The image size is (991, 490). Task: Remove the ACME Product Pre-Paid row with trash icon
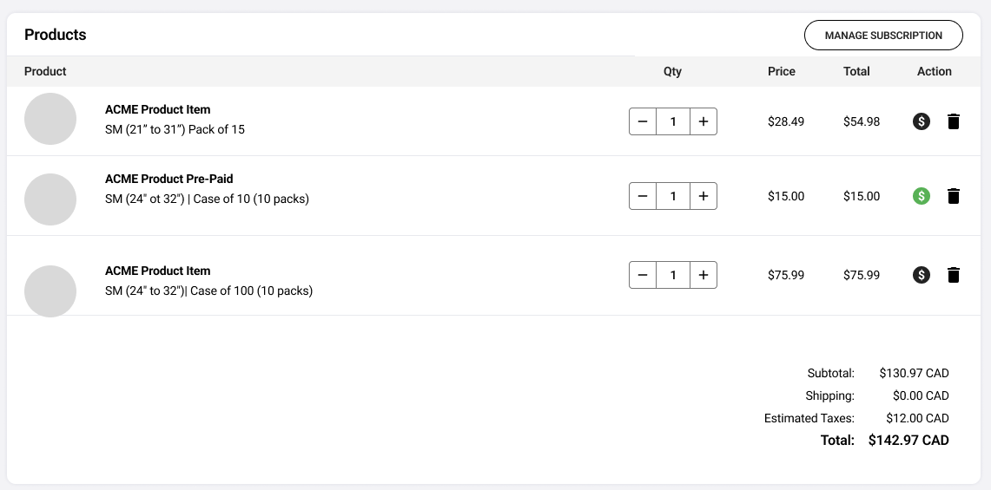point(954,196)
